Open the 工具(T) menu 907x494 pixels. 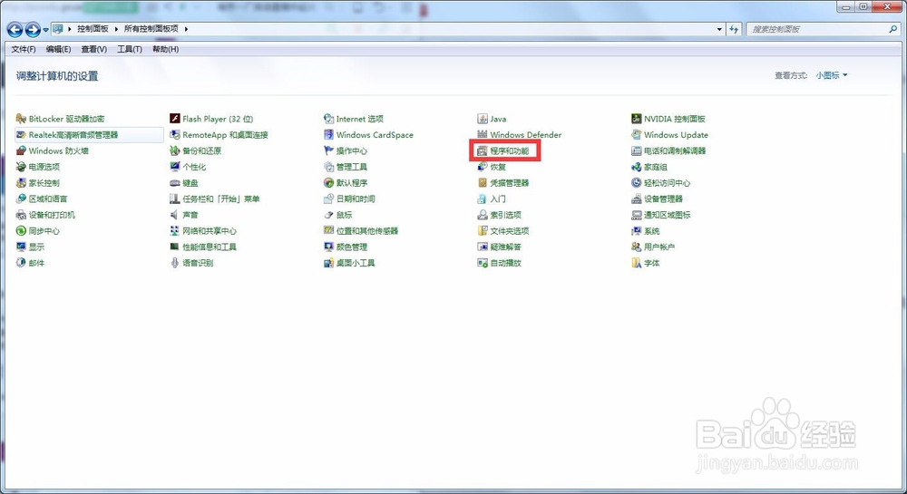(130, 49)
